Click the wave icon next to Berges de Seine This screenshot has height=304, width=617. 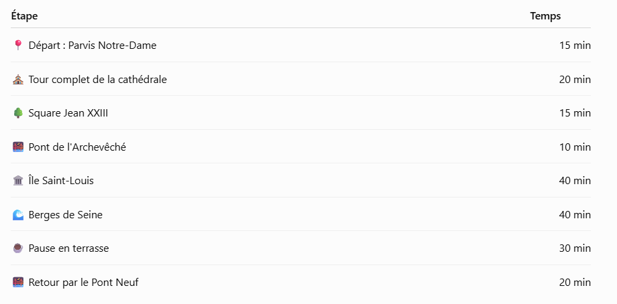tap(17, 215)
